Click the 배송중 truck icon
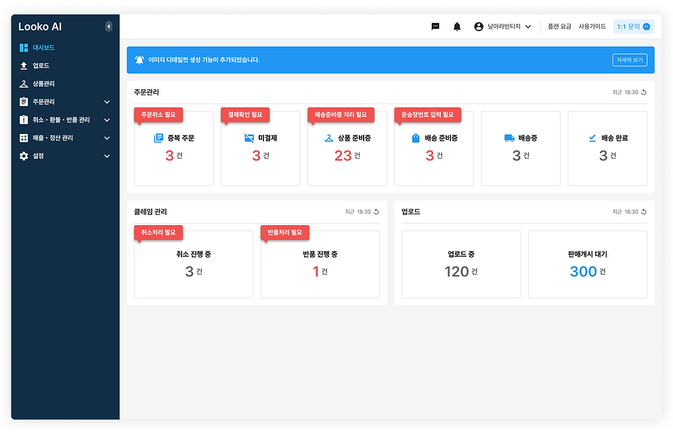 [x=509, y=138]
